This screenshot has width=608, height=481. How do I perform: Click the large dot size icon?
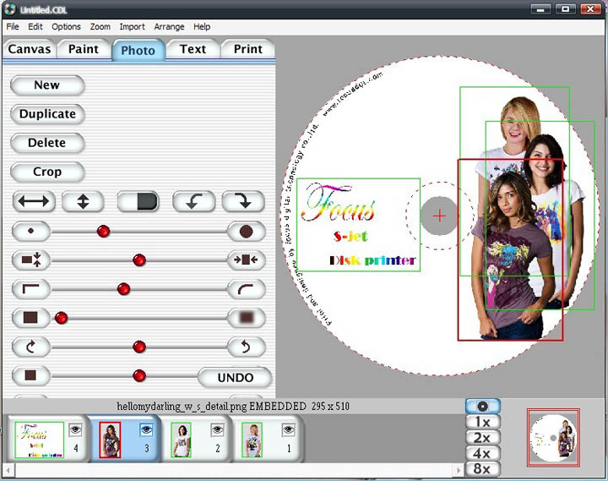tap(246, 232)
